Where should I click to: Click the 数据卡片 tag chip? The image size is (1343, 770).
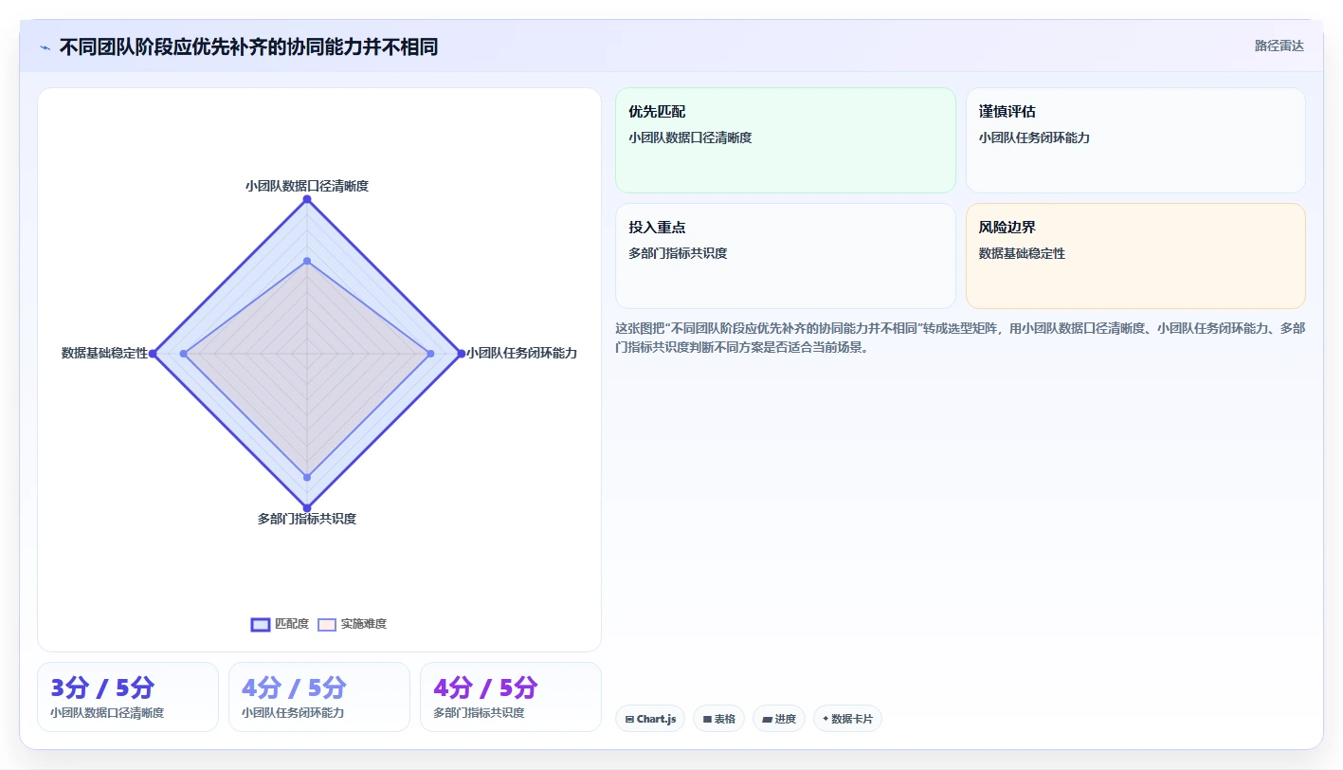click(847, 719)
